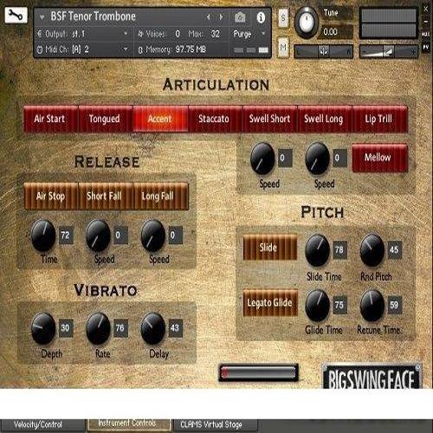433x433 pixels.
Task: Solo the instrument with S button
Action: pyautogui.click(x=283, y=18)
